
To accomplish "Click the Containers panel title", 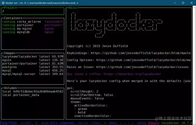I will click(x=13, y=18).
